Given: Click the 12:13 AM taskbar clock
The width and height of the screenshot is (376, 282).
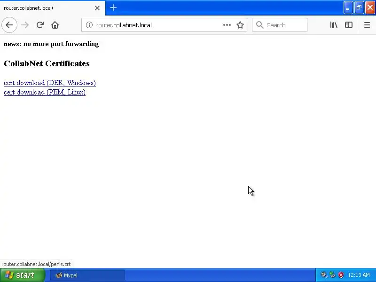Looking at the screenshot, I should 359,275.
